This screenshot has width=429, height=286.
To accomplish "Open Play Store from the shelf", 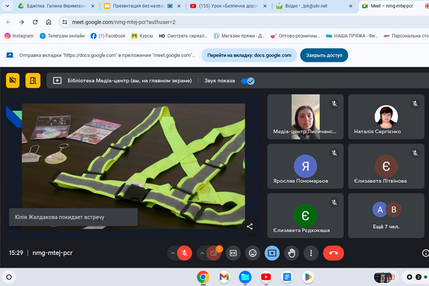I will (x=308, y=277).
